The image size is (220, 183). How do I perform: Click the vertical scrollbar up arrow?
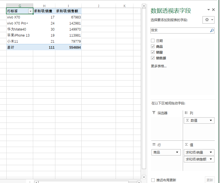[x=144, y=6]
